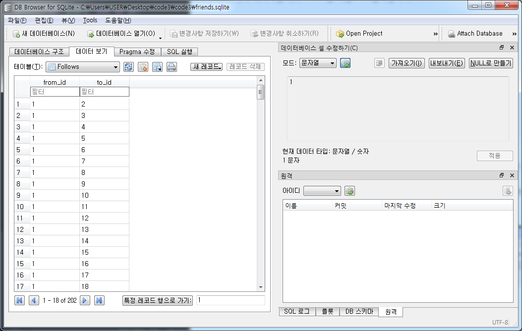Click the New Database (새 데이터베이스) toolbar button

44,34
